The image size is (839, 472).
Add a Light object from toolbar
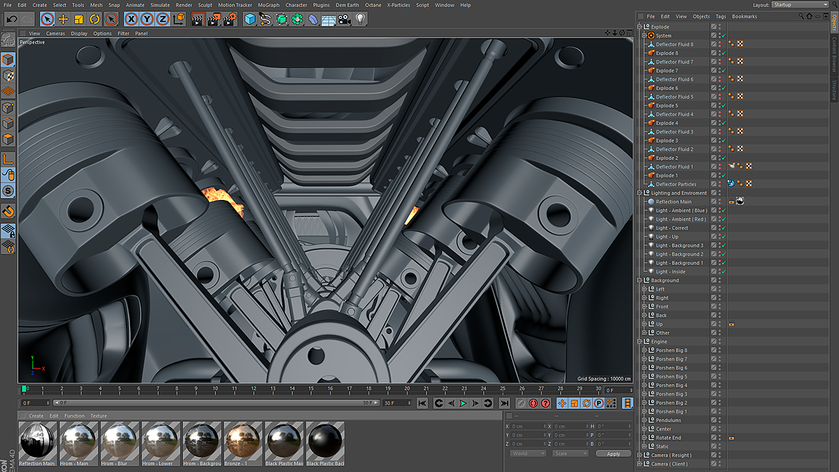(361, 20)
